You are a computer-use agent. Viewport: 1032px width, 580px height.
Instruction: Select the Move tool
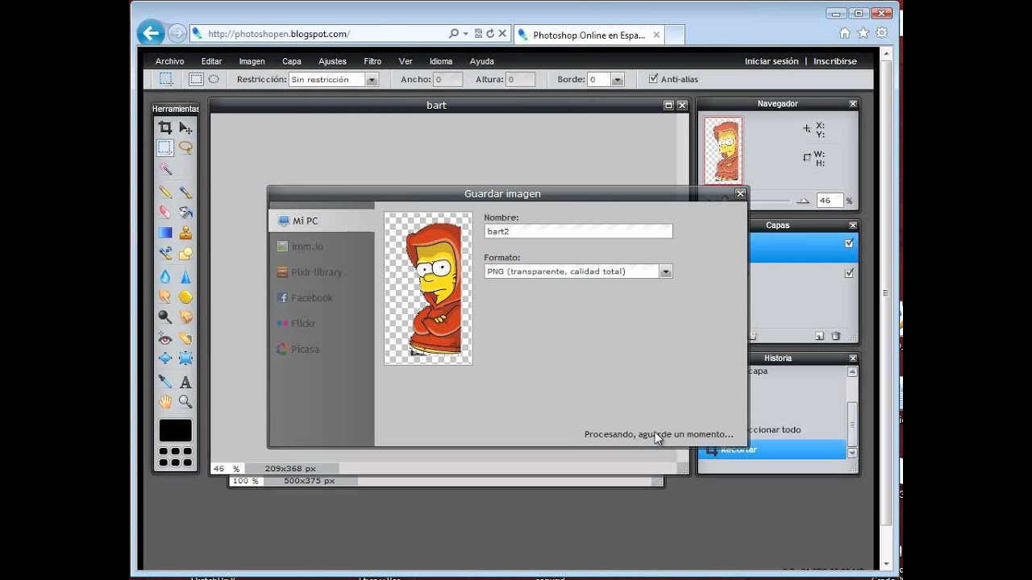185,127
